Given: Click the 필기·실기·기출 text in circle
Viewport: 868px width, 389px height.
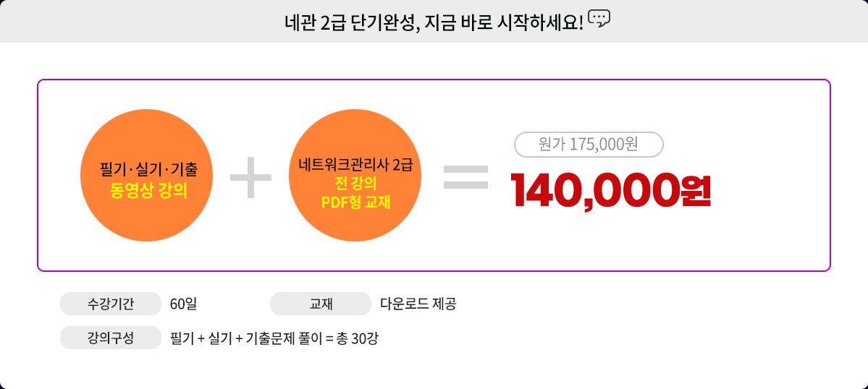Looking at the screenshot, I should (148, 170).
